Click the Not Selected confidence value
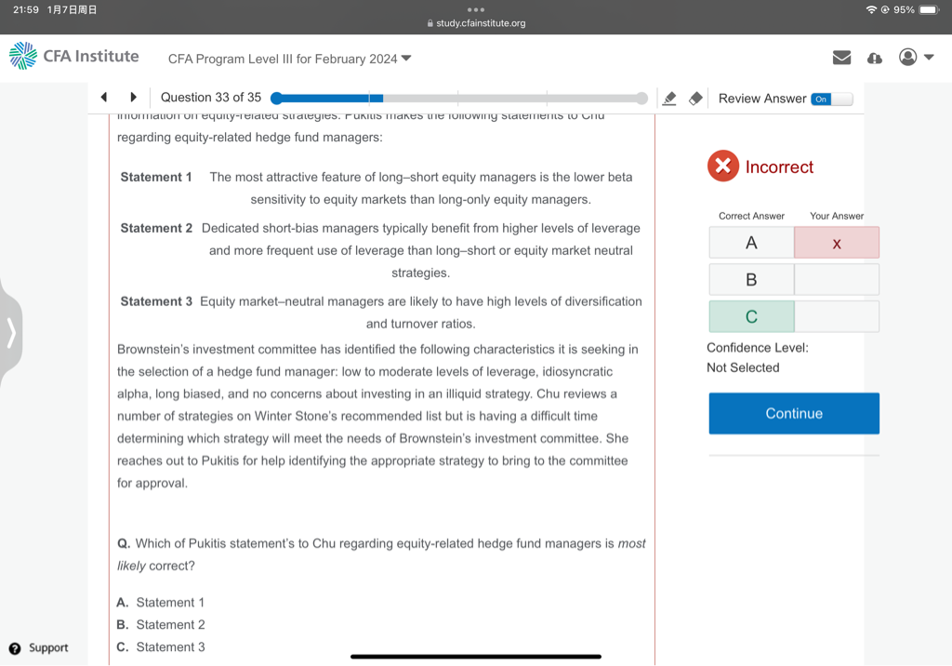Viewport: 952px width, 666px height. (x=743, y=367)
